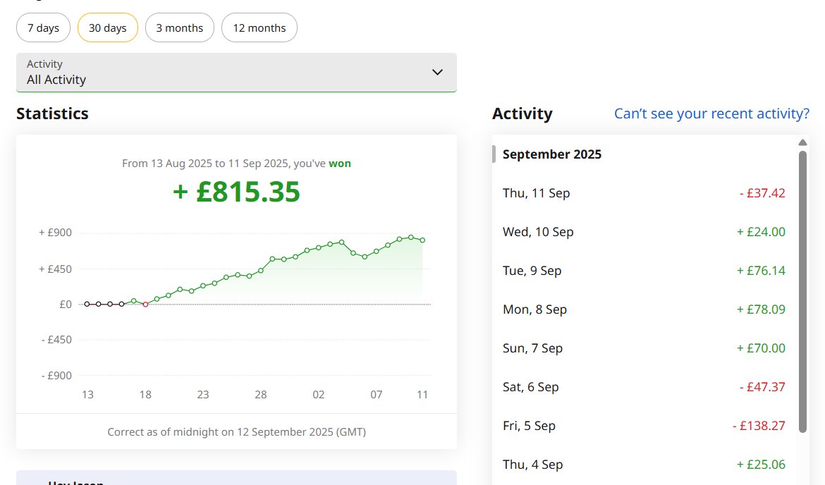Click the first chart data point at 13

(87, 304)
